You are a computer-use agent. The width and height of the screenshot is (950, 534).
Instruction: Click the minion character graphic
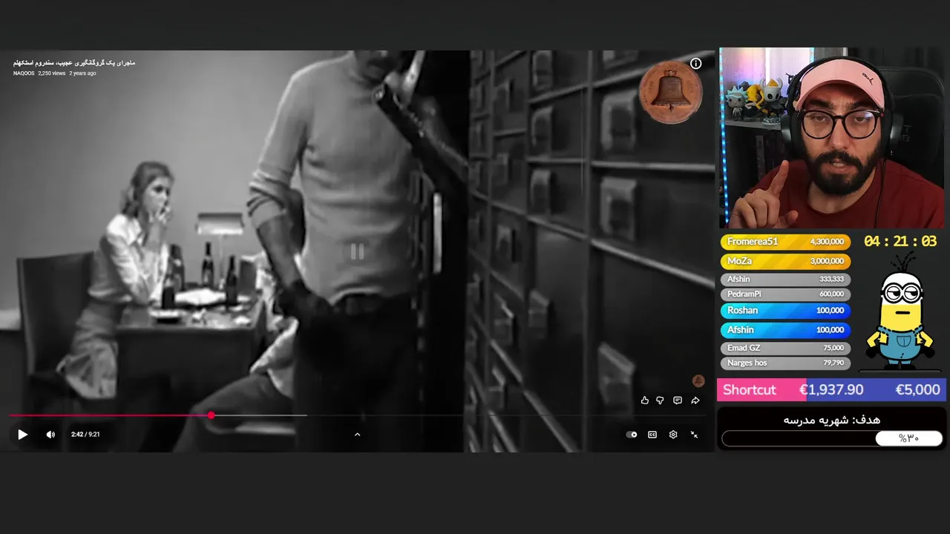click(900, 311)
